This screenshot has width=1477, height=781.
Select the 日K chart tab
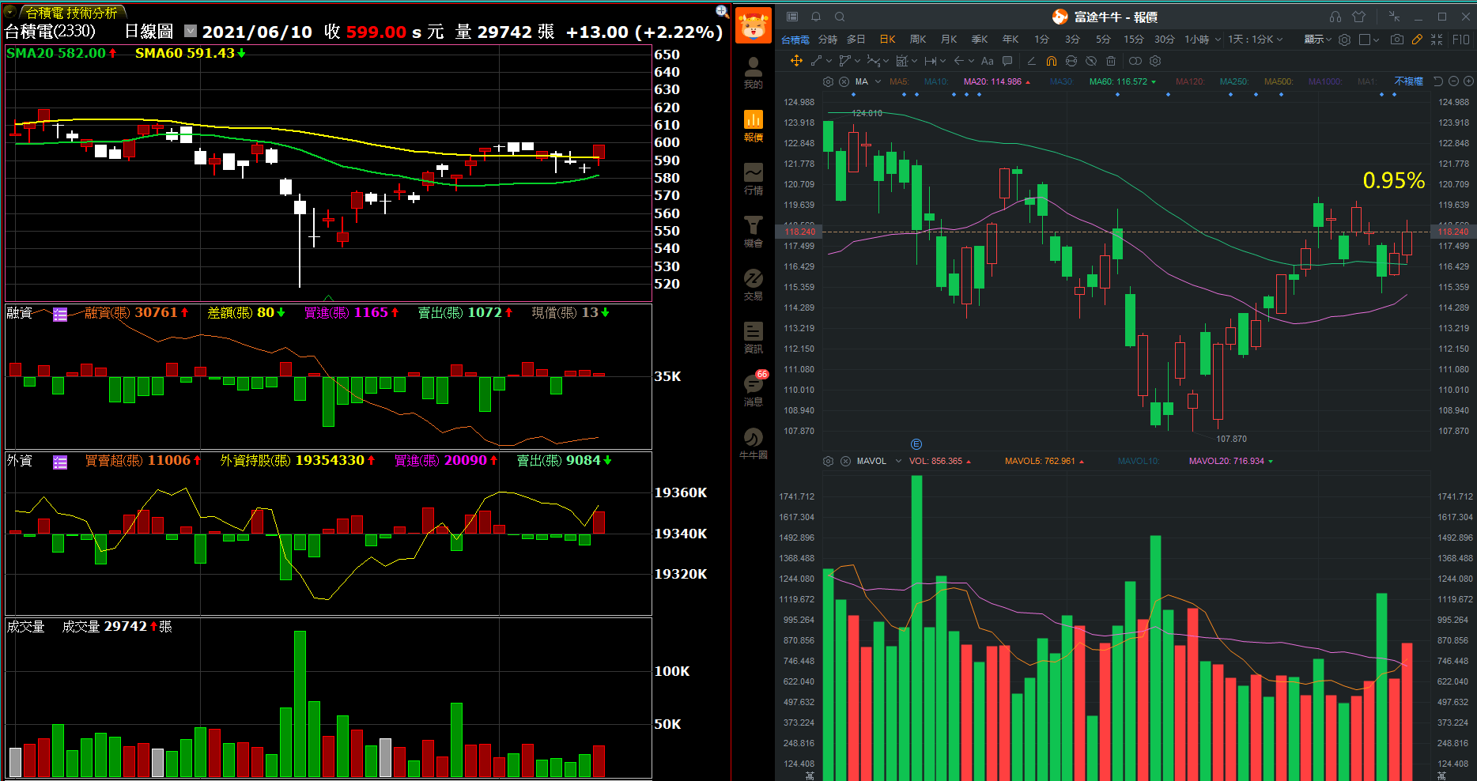click(x=887, y=40)
